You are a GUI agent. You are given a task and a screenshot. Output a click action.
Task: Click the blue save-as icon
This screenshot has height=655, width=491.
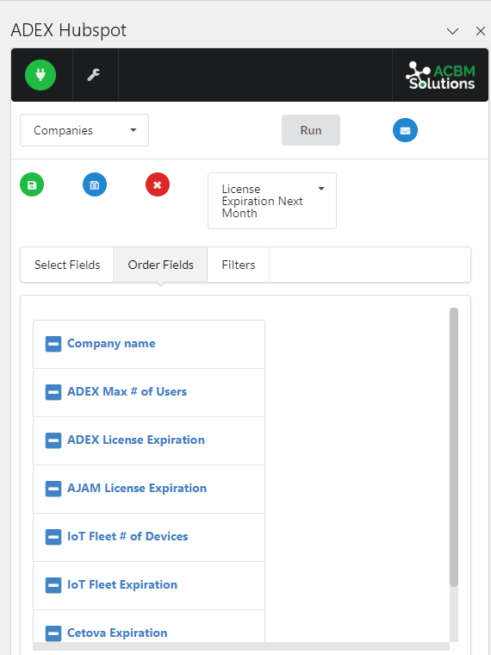pyautogui.click(x=95, y=184)
